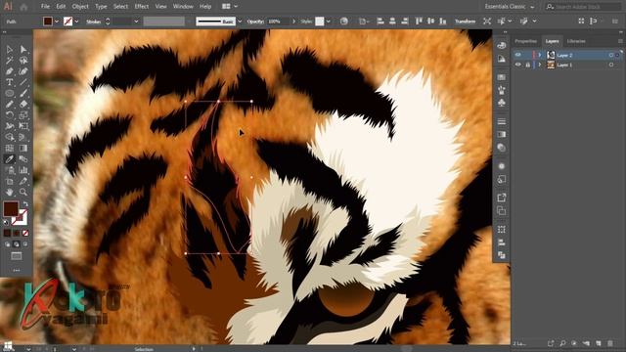Select the Curvature tool

tap(23, 71)
